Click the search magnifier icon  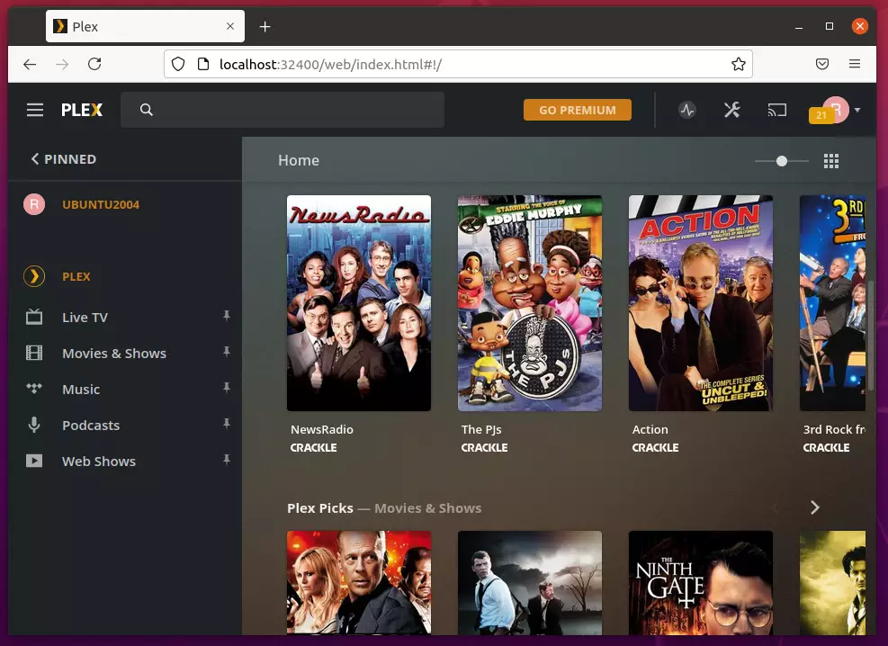146,110
